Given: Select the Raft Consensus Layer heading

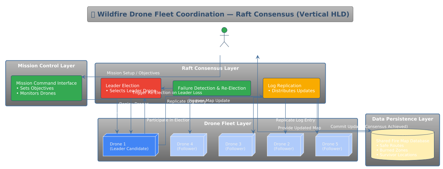Looking at the screenshot, I should point(210,68).
